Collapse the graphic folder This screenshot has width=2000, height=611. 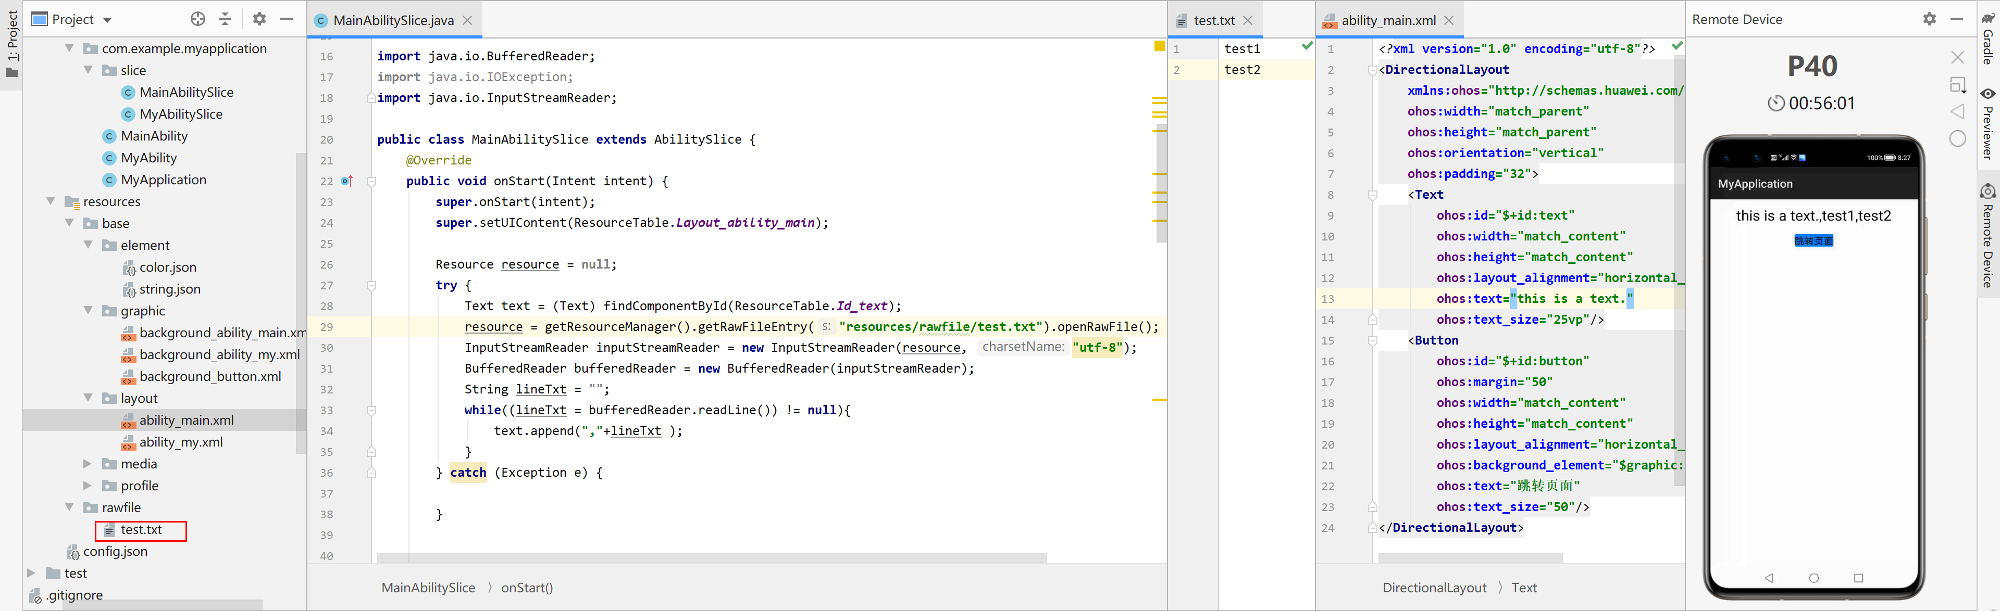[x=88, y=310]
